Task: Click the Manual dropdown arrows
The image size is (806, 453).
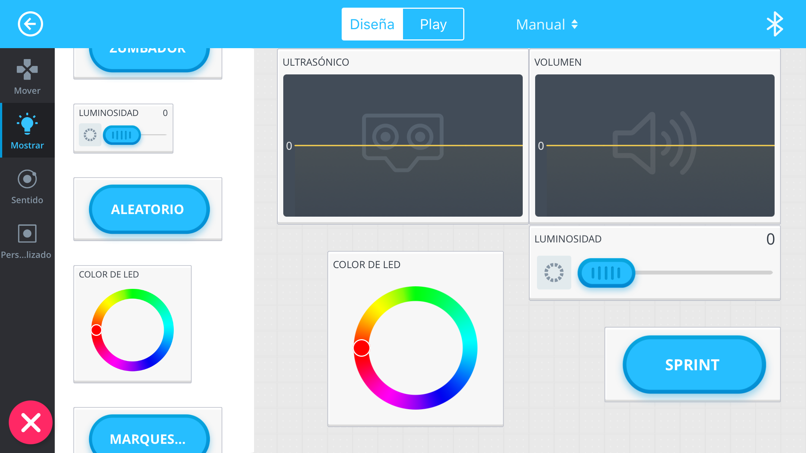Action: click(575, 24)
